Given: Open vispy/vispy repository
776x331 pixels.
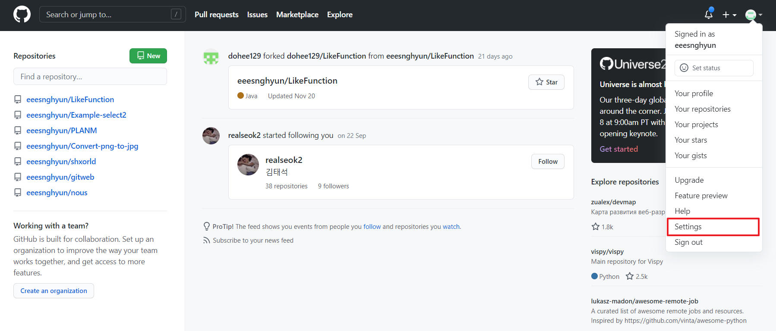Looking at the screenshot, I should 607,252.
